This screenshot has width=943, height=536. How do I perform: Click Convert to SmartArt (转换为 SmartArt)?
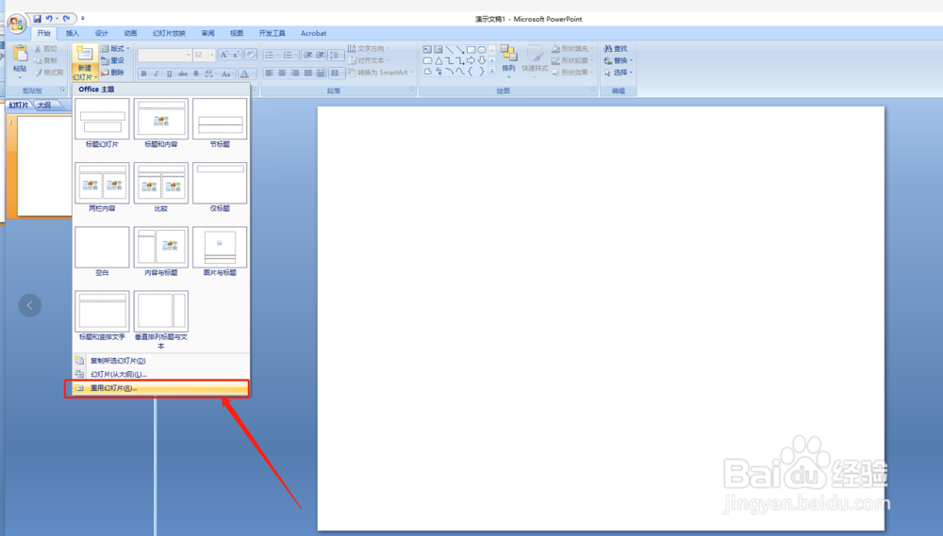tap(381, 73)
